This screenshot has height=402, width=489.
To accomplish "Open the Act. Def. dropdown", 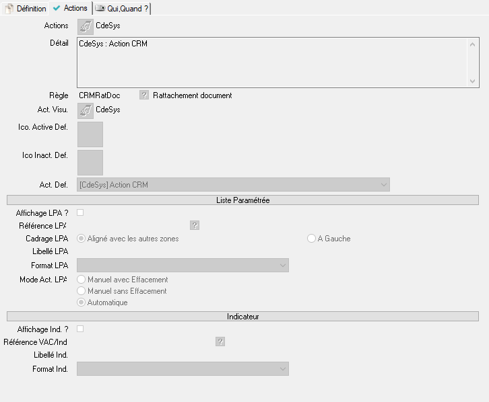I will coord(233,185).
